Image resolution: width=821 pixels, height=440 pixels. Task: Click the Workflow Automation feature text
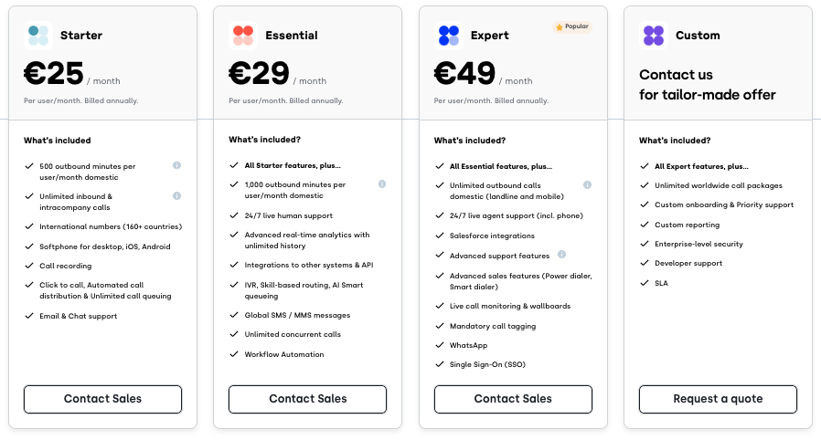[x=283, y=354]
